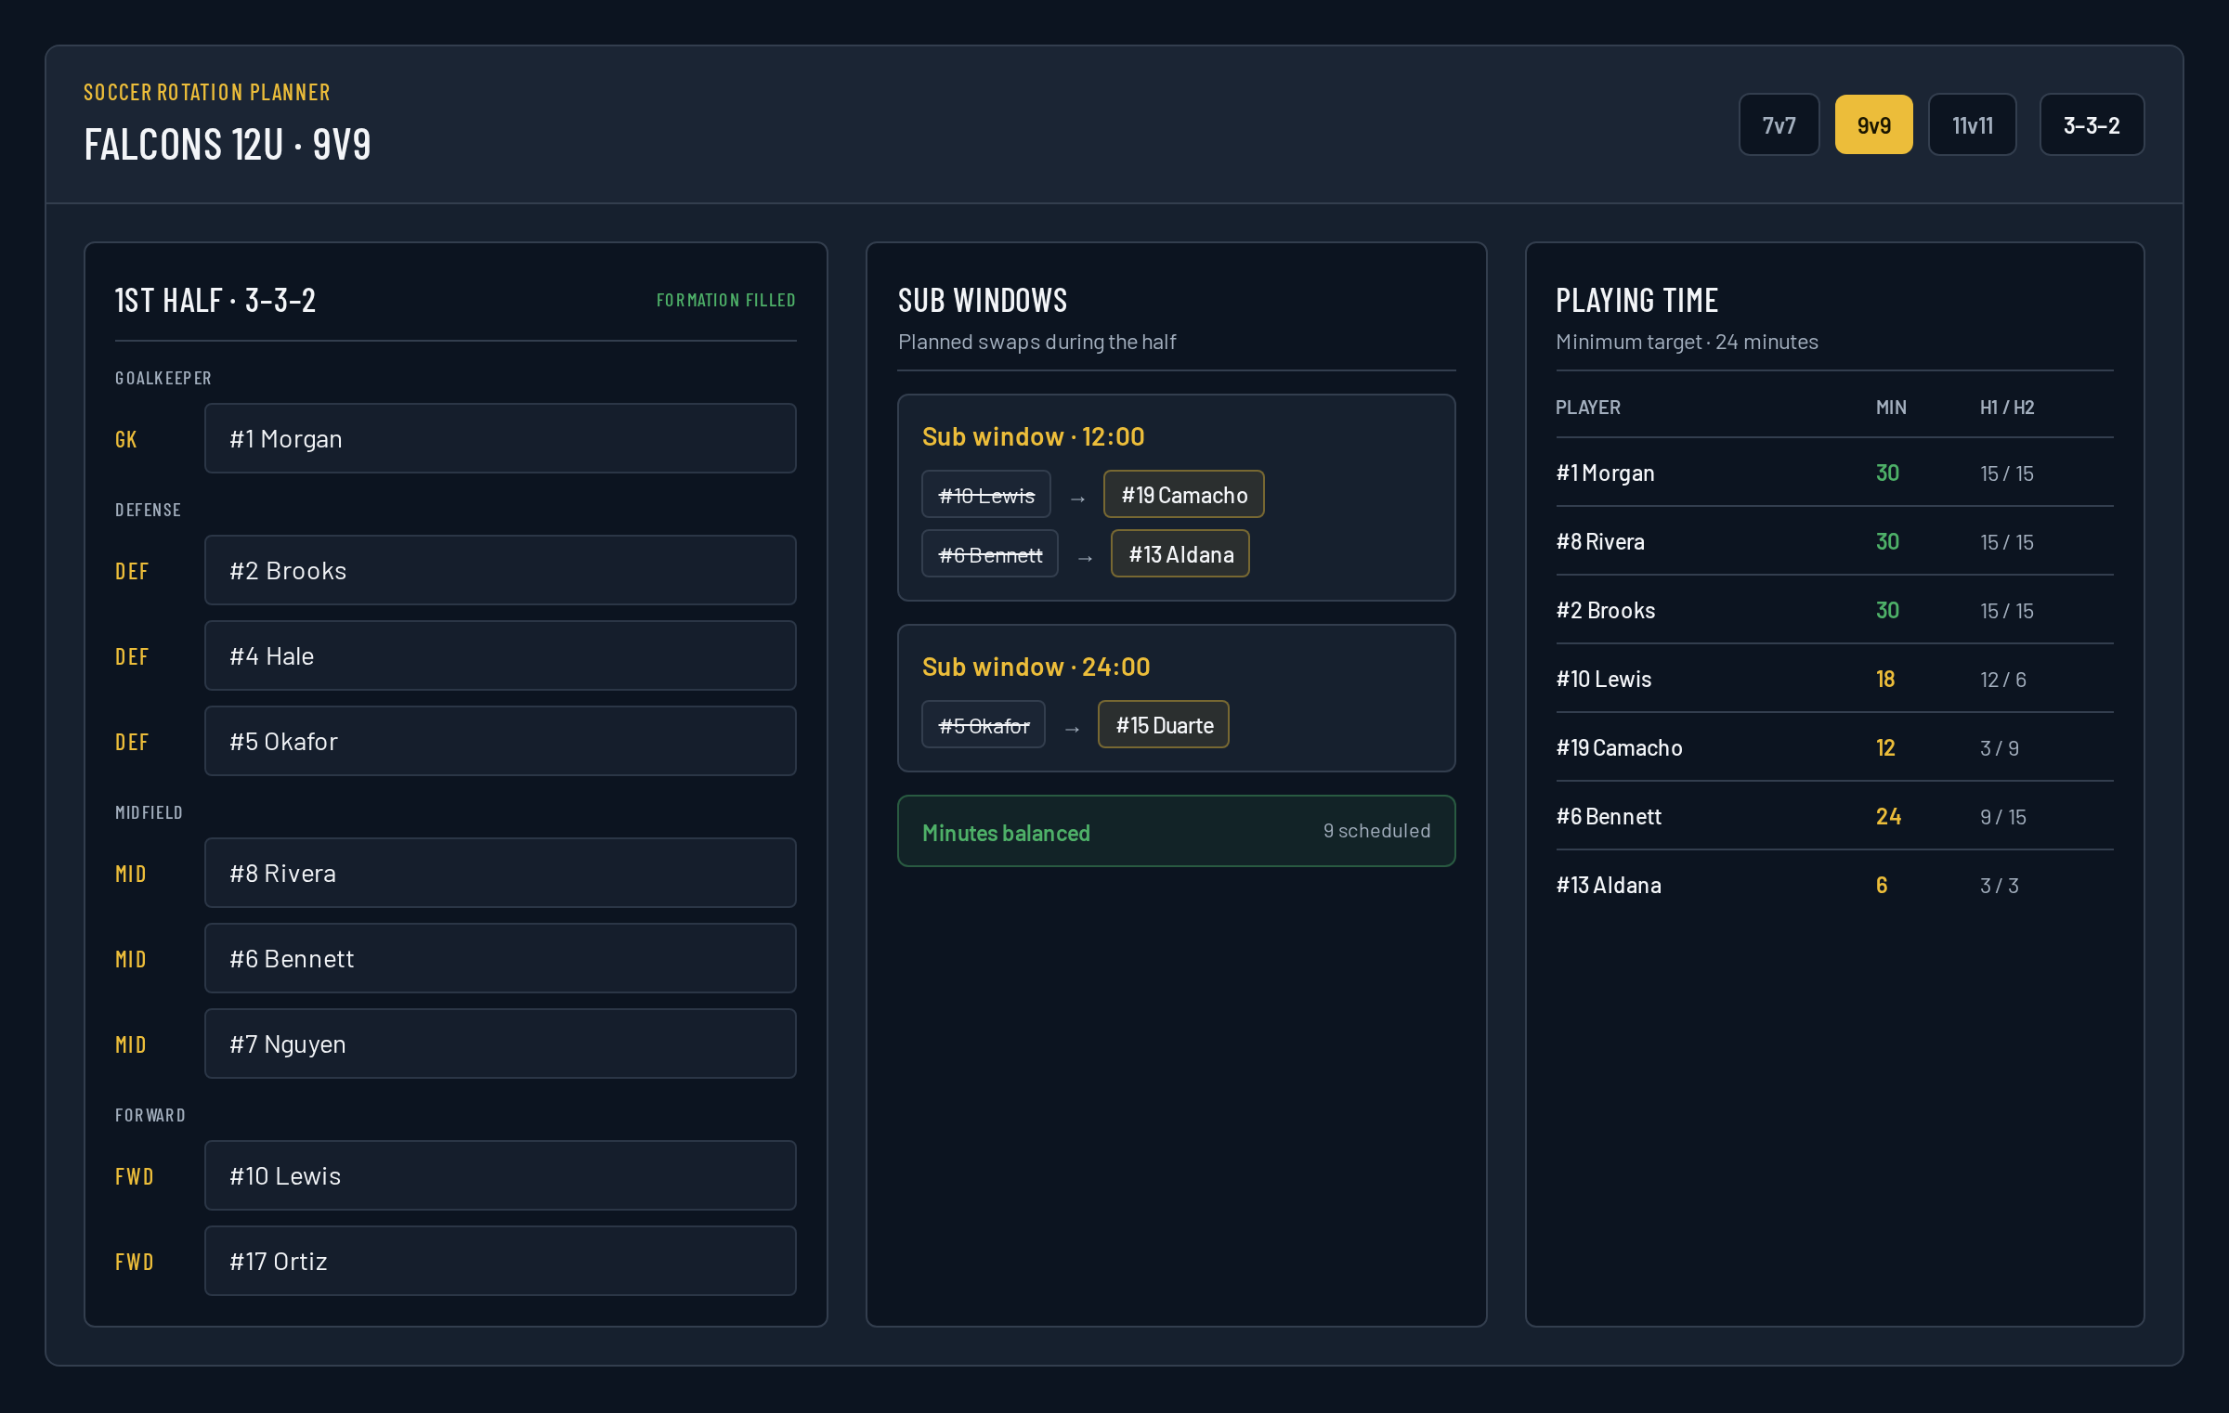Open the 3-3-2 formation selector

coord(2092,125)
